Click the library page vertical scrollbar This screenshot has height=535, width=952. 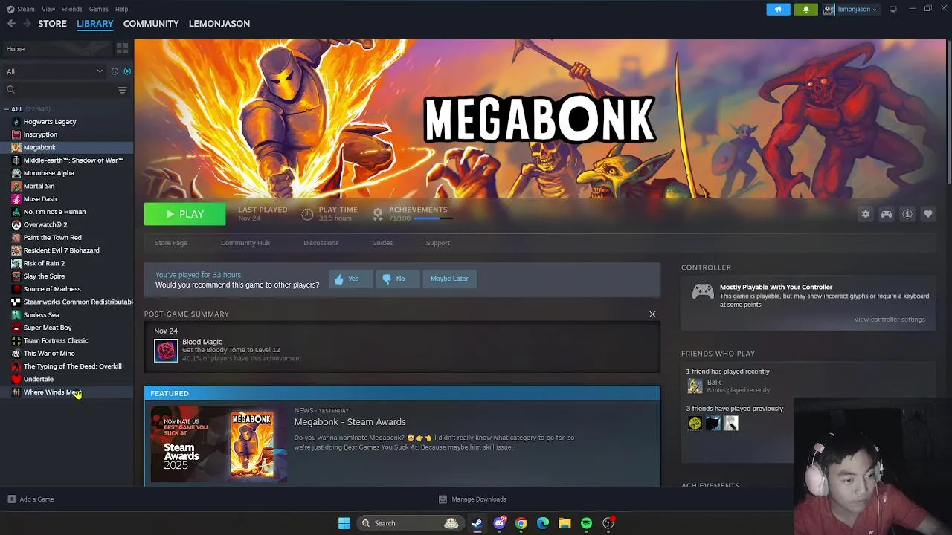pyautogui.click(x=948, y=111)
